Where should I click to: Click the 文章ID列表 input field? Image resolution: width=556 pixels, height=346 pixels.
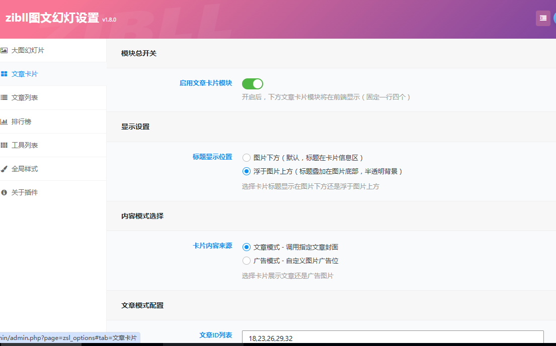pos(393,338)
